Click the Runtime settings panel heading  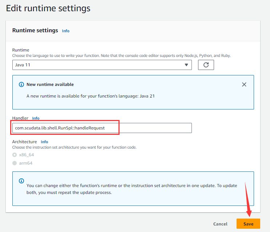[35, 30]
